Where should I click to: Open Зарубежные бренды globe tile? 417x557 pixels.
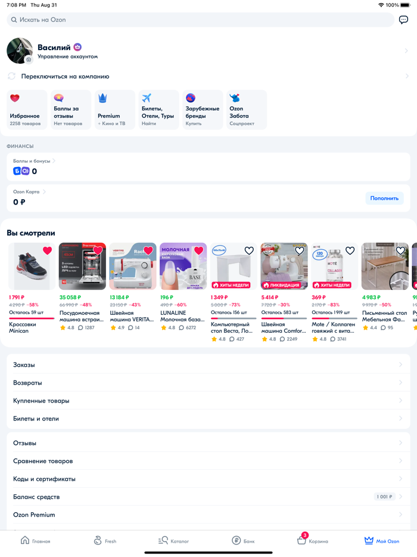(203, 110)
